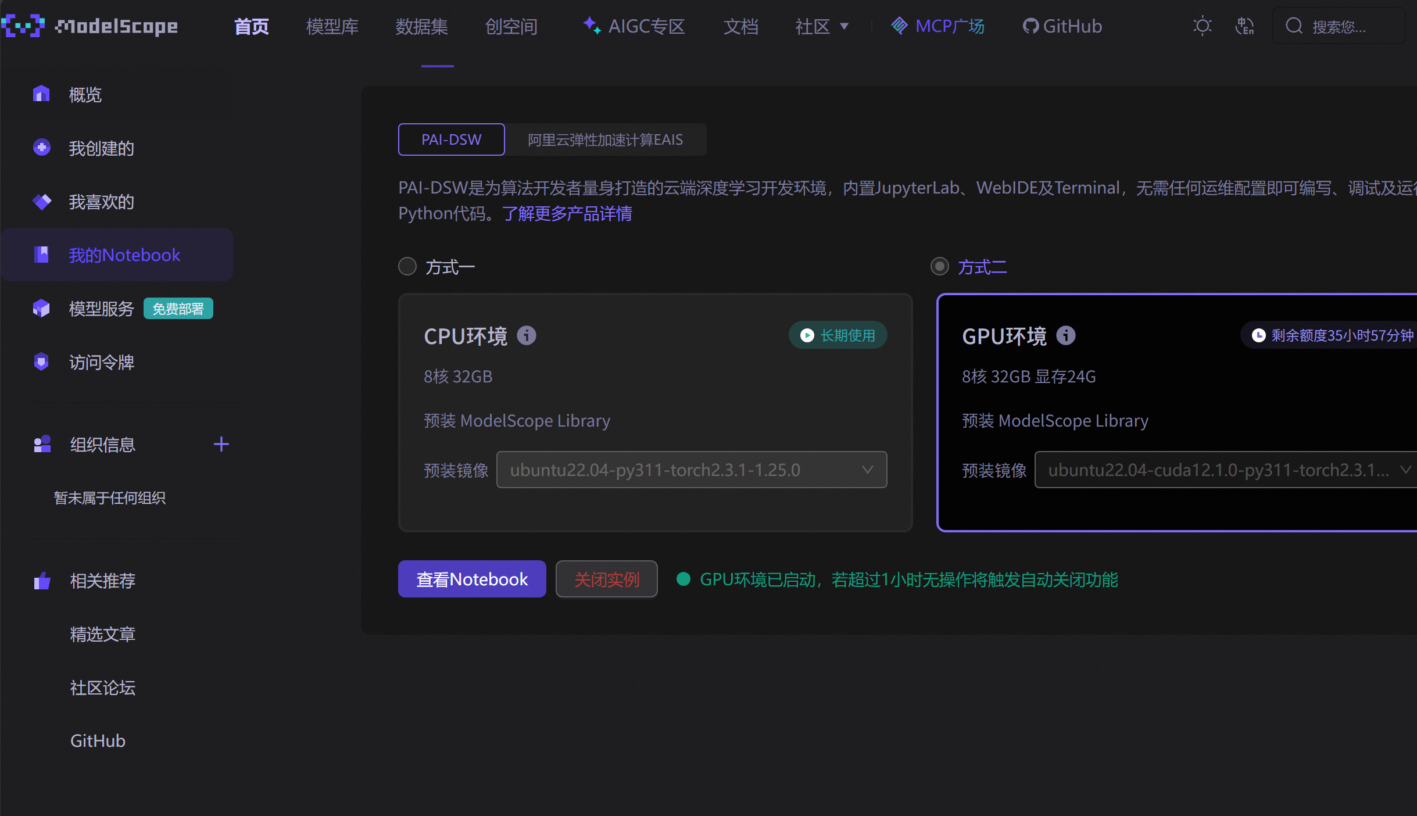Click the ModelScope logo

click(90, 26)
